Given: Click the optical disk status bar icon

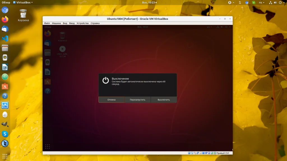Looking at the screenshot, I should [192, 153].
